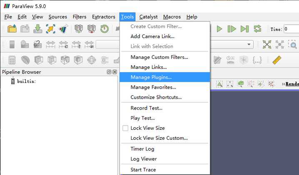Click the clock-and-graph Plot Over Time icon
This screenshot has width=299, height=175.
click(231, 60)
